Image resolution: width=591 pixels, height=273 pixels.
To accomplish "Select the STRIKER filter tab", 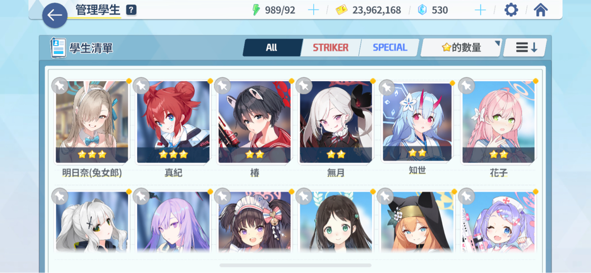I will click(x=331, y=47).
